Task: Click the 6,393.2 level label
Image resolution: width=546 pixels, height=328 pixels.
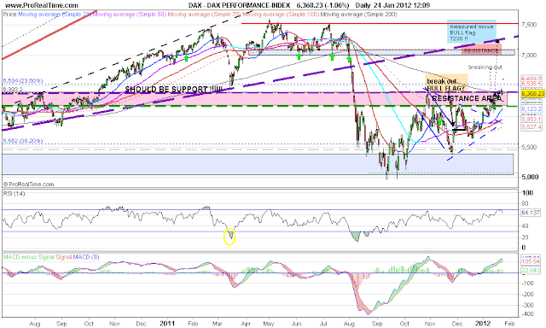Action: click(13, 90)
